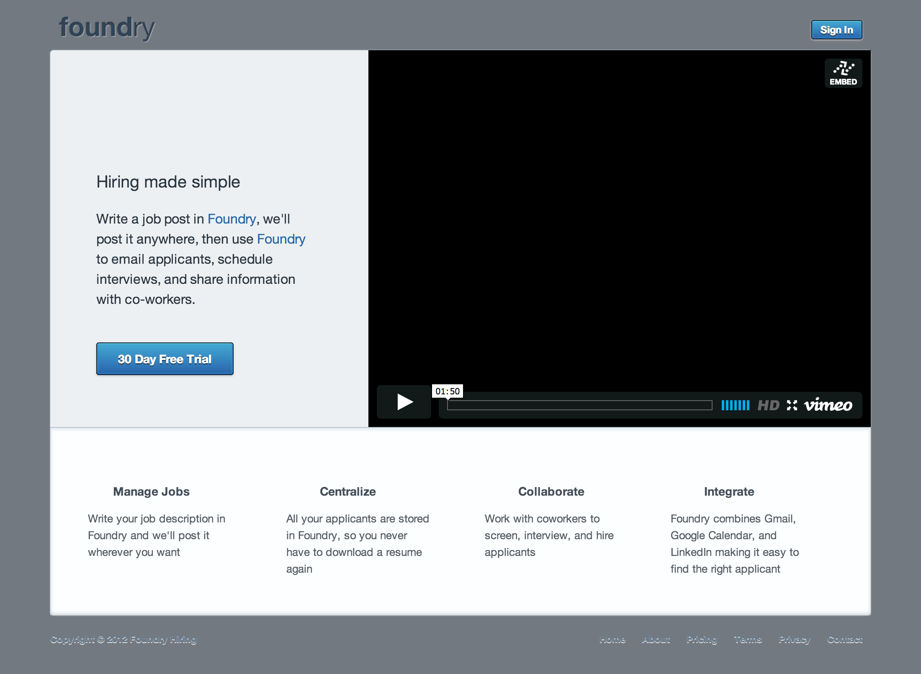Open the video Embed option
The width and height of the screenshot is (921, 674).
(x=843, y=73)
